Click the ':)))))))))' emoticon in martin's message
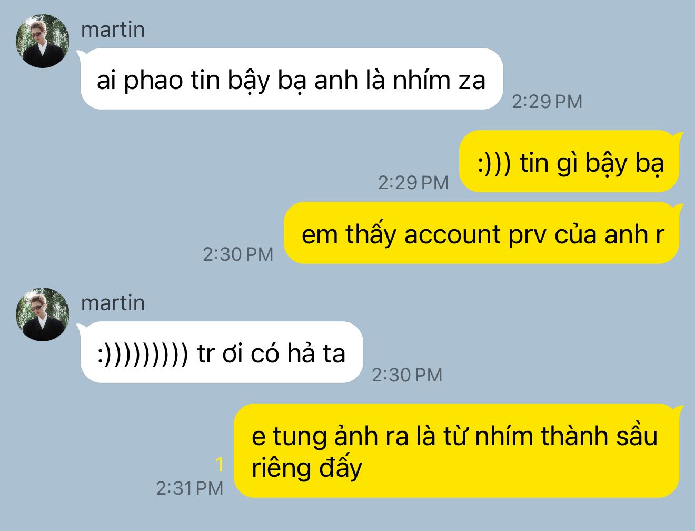Screen dimensions: 695x531 [143, 353]
